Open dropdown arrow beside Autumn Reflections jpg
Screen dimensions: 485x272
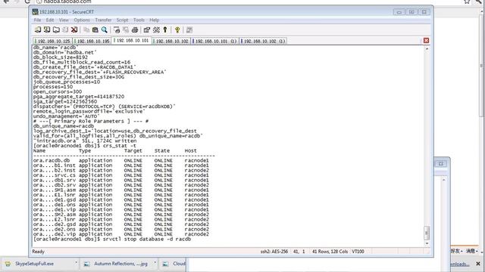tap(155, 263)
